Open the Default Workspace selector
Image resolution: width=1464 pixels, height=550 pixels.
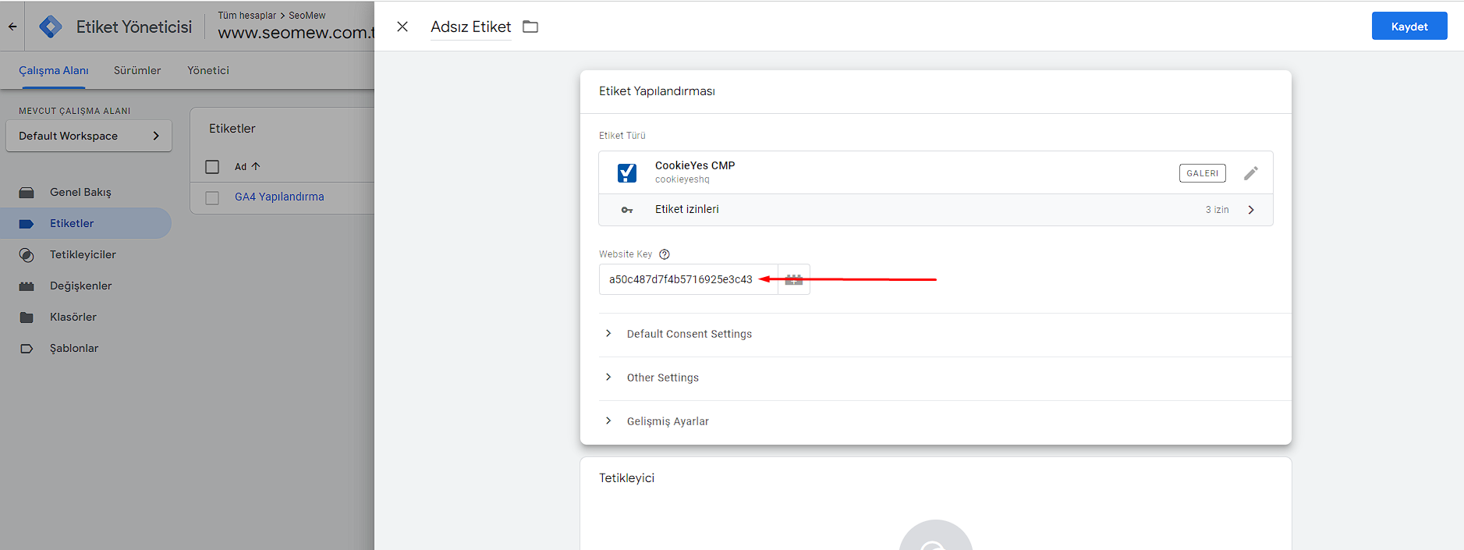coord(89,136)
